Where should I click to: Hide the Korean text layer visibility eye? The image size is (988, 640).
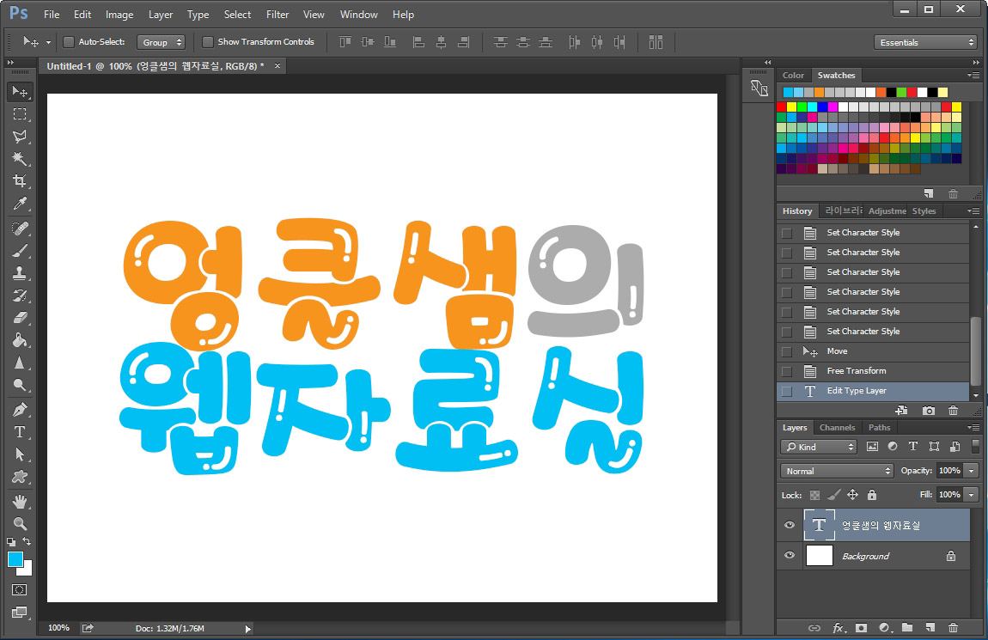tap(790, 526)
